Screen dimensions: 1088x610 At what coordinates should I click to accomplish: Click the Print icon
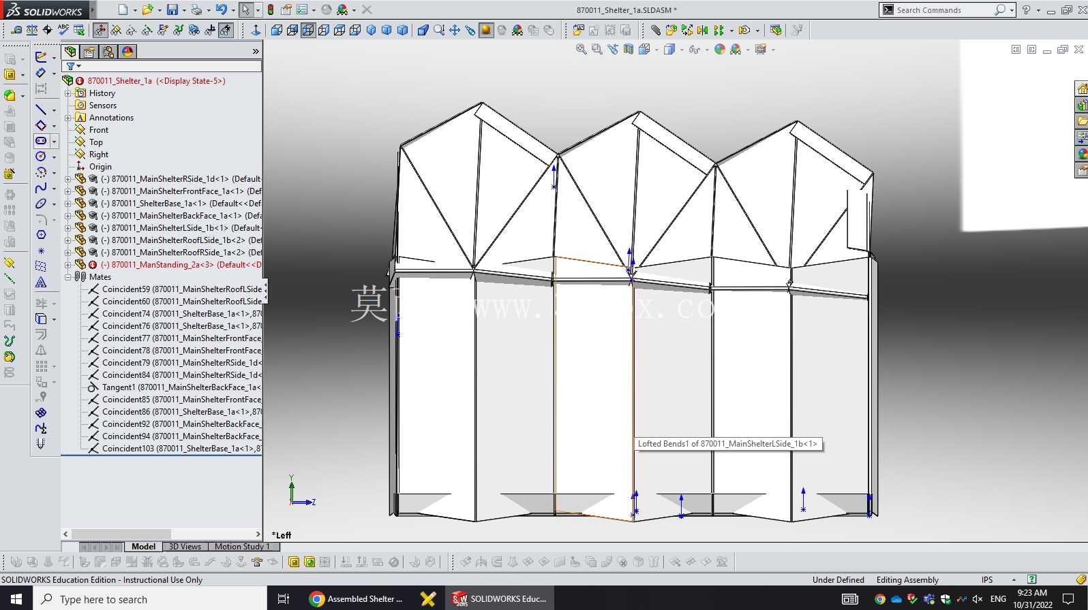pyautogui.click(x=196, y=10)
